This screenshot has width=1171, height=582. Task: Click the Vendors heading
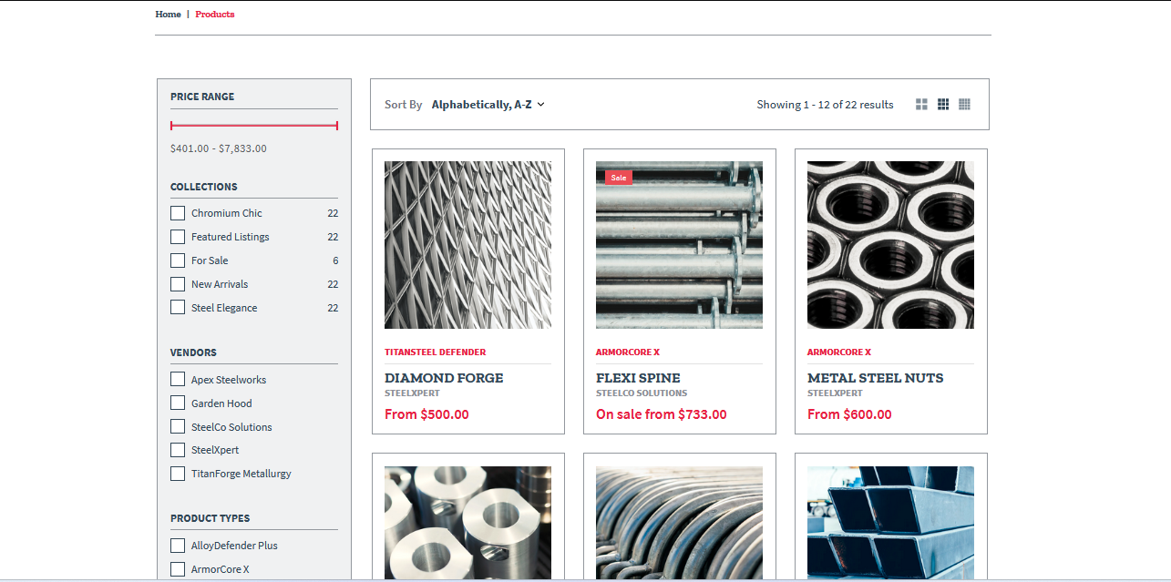click(x=193, y=352)
